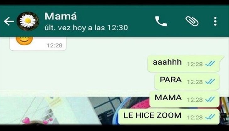Tap the blue ticks on 'MAMA' message
The height and width of the screenshot is (131, 229).
coord(210,99)
